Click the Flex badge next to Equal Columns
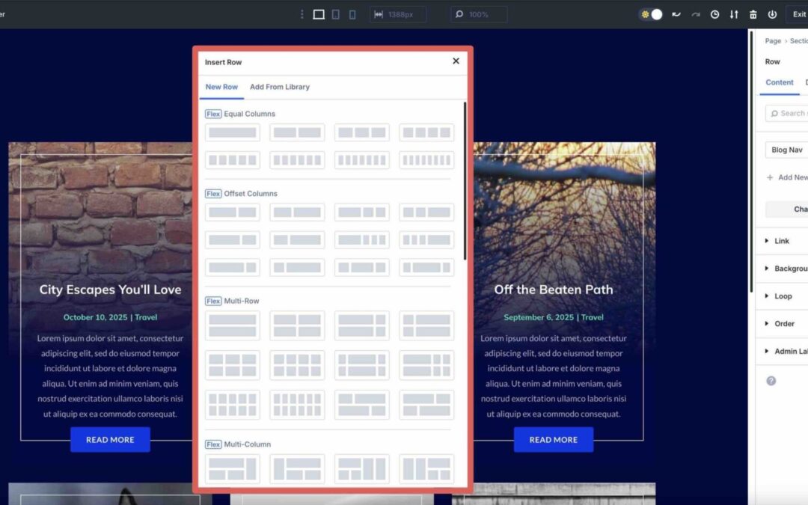Image resolution: width=808 pixels, height=505 pixels. tap(213, 114)
